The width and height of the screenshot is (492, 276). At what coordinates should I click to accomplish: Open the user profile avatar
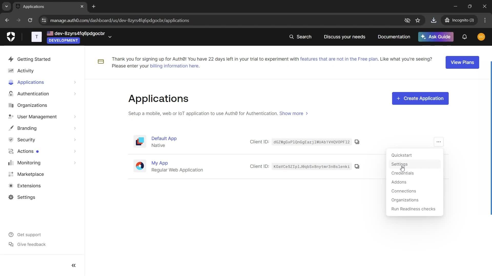point(481,37)
